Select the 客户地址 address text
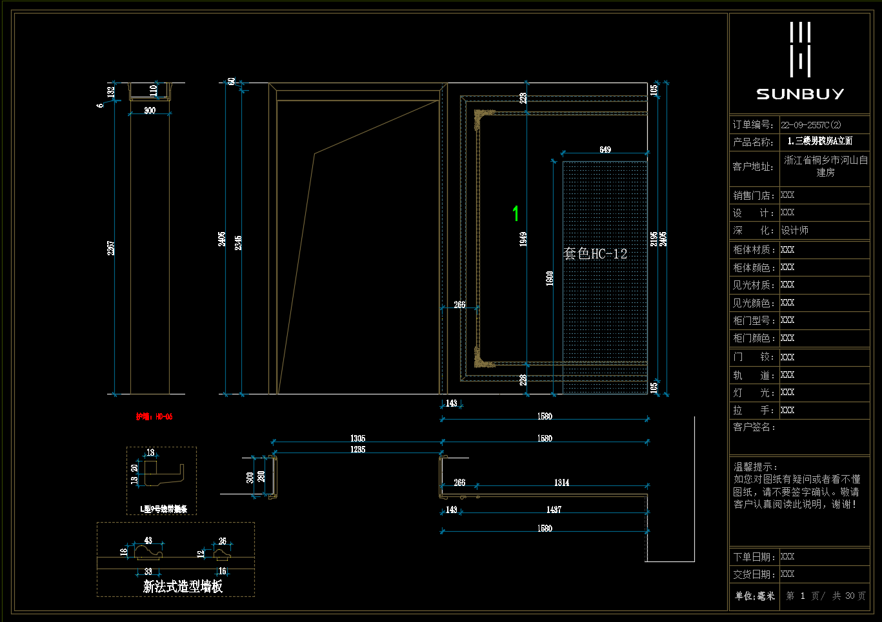 coord(825,166)
